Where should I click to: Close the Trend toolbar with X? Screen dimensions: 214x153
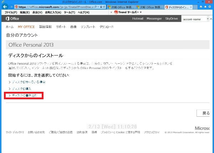(111, 12)
